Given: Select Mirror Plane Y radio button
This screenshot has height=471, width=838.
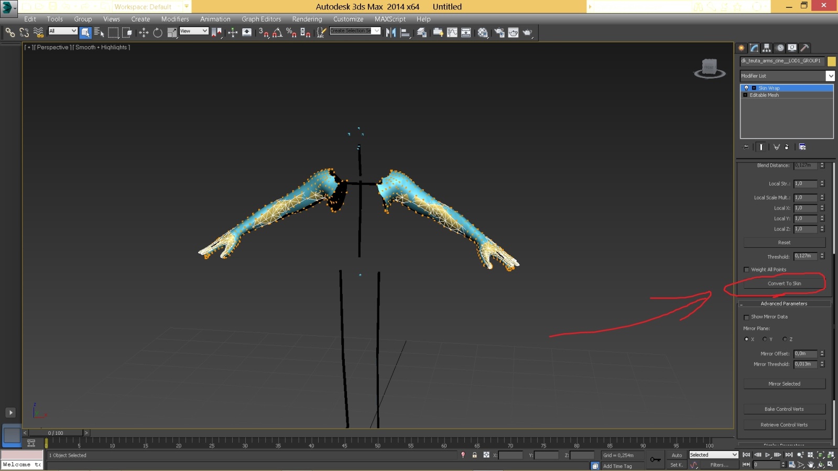Looking at the screenshot, I should coord(765,339).
